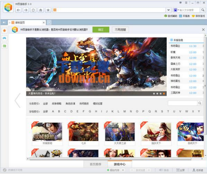The image size is (207, 174).
Task: Toggle mute speaker in status bar
Action: (164, 170)
